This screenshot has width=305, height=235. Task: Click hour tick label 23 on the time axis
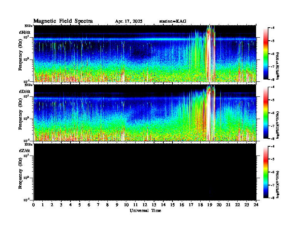pyautogui.click(x=247, y=205)
